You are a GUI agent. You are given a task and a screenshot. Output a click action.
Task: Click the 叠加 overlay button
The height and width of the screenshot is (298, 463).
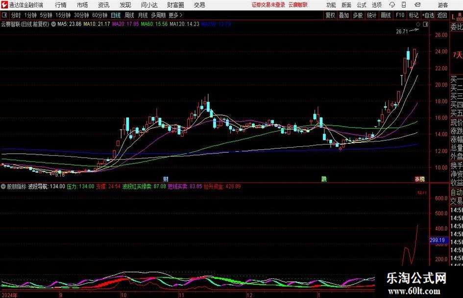point(344,15)
